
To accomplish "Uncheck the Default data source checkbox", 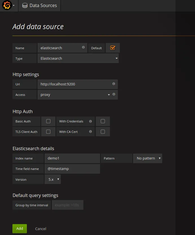I will (x=113, y=48).
